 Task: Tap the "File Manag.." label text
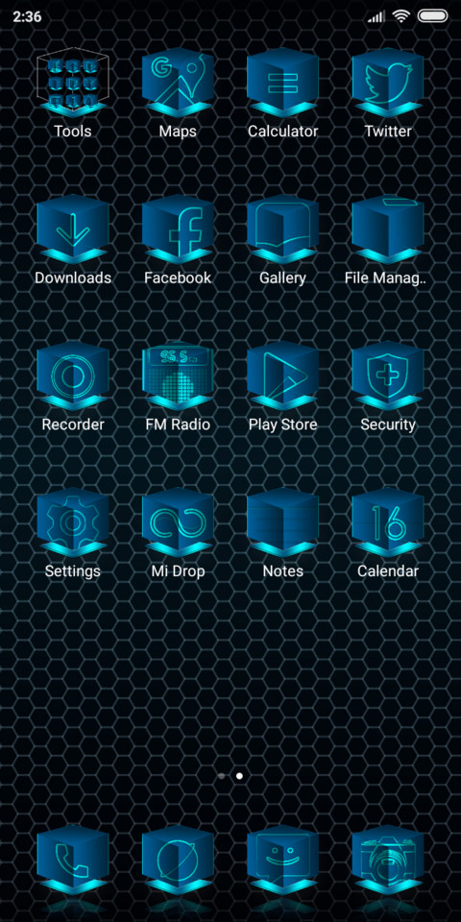(385, 278)
